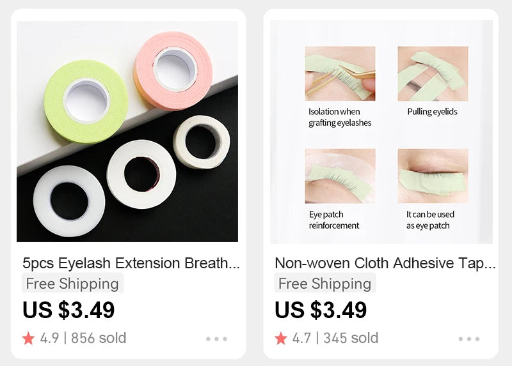This screenshot has width=512, height=366.
Task: Click the 'Isolation when grafting eyelashes' picture
Action: [x=340, y=73]
